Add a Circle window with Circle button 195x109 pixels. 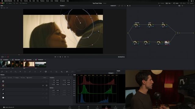10,78
